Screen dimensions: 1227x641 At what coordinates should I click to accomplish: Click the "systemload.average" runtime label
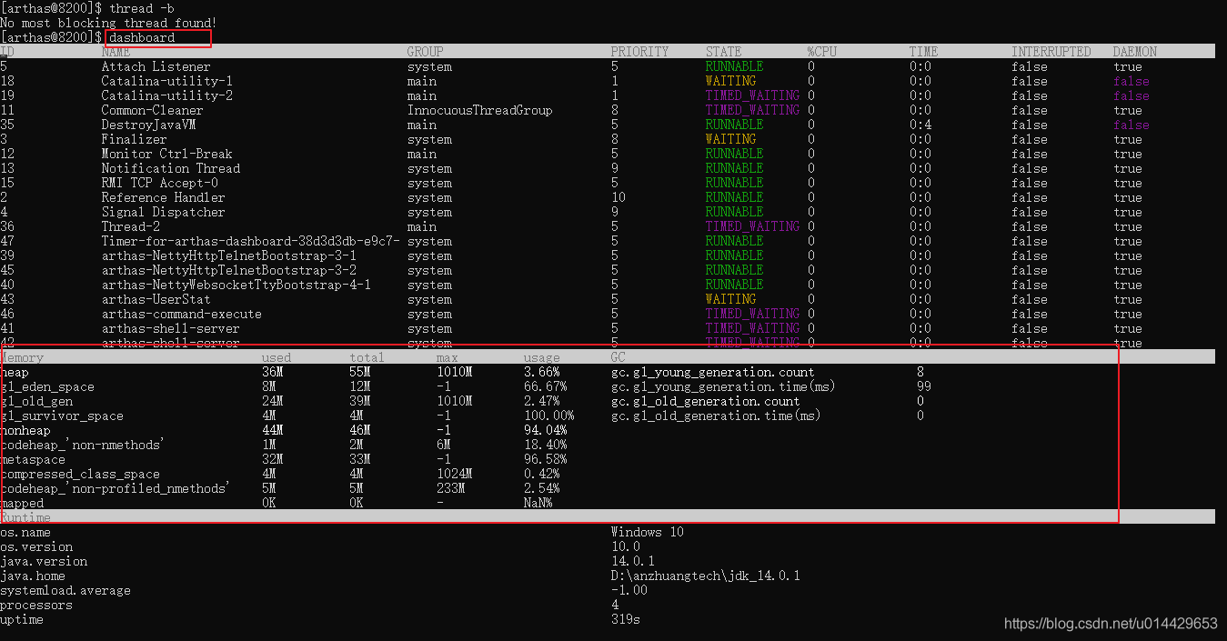tap(65, 590)
